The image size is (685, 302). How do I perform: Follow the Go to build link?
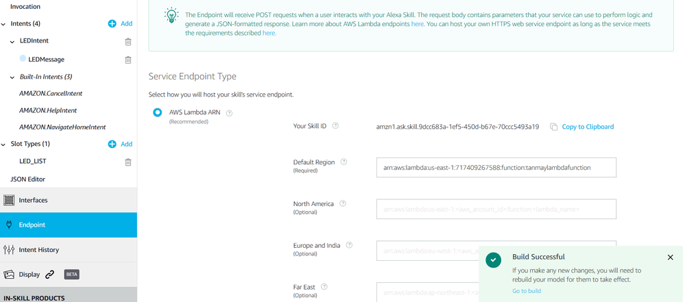527,291
